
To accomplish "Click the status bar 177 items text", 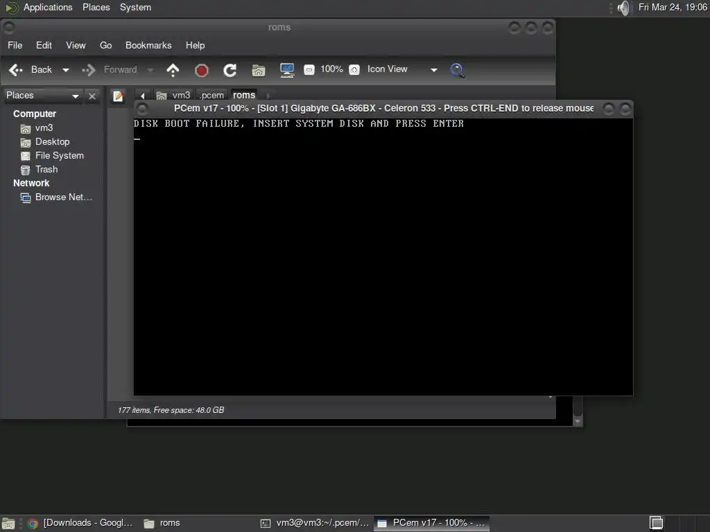I will pos(171,410).
